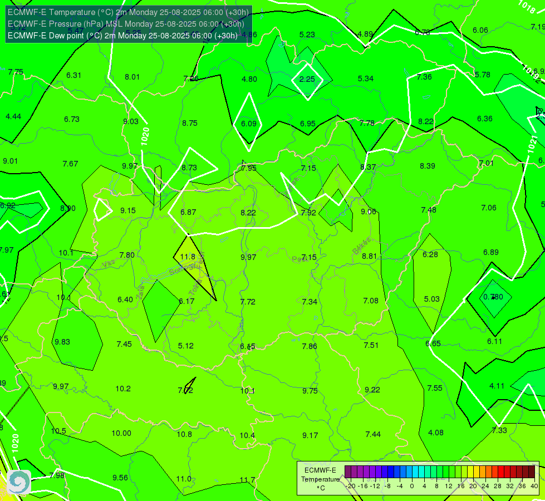The height and width of the screenshot is (501, 545).
Task: Click the 7.92 value on the map
Action: pyautogui.click(x=308, y=213)
